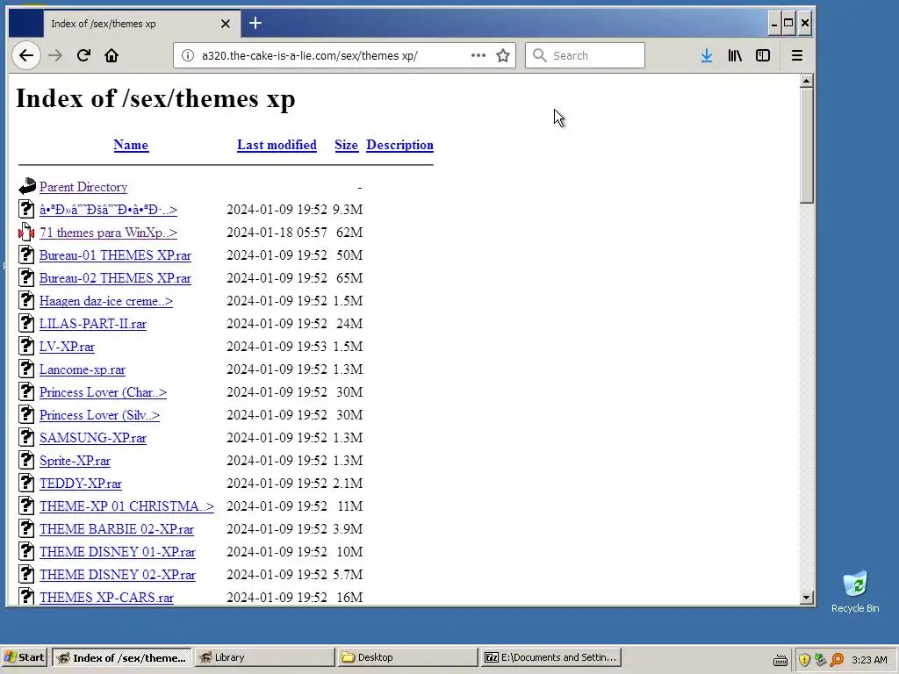
Task: Sort listing by Last modified
Action: click(x=277, y=145)
